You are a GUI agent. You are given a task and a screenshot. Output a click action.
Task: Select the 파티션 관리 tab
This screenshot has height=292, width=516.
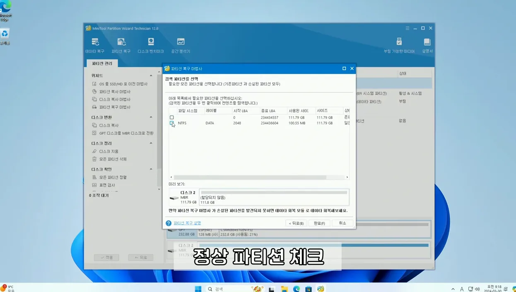pyautogui.click(x=102, y=63)
